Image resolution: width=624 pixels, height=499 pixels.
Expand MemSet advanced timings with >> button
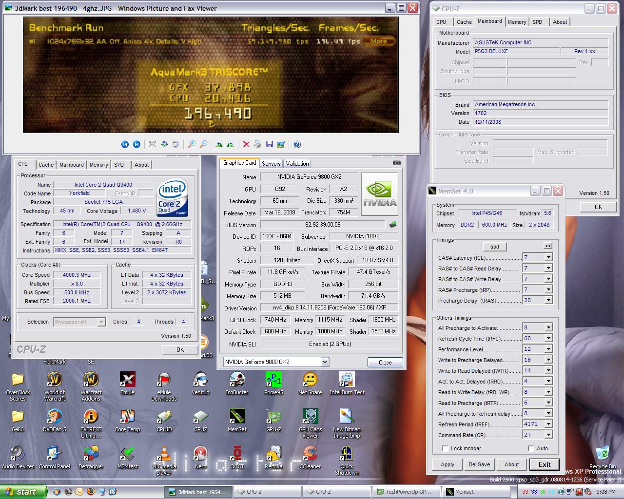click(x=547, y=246)
